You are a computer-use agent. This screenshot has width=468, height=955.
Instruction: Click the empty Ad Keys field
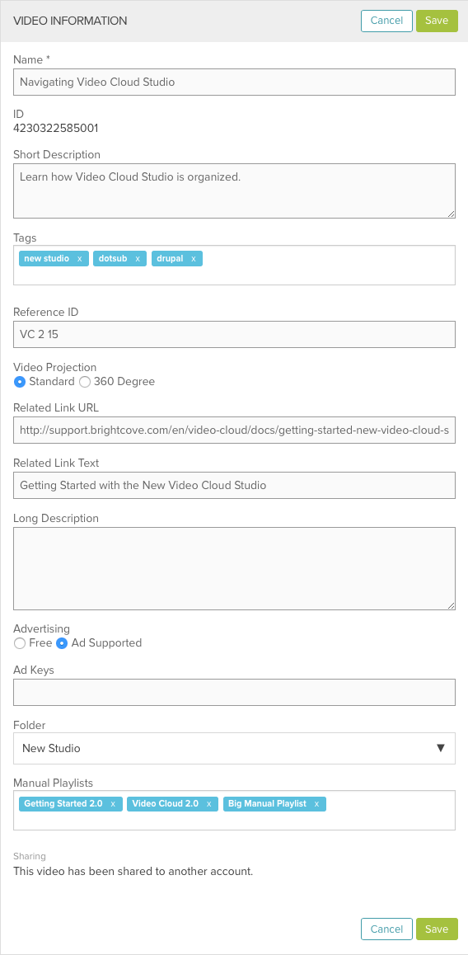234,693
